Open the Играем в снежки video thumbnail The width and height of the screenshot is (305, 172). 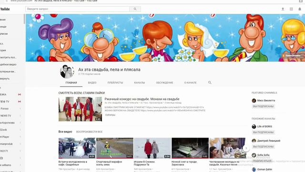point(152,148)
